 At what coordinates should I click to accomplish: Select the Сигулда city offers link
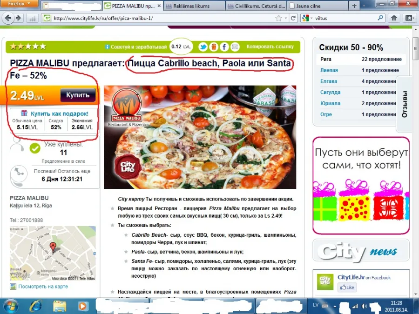pos(330,93)
